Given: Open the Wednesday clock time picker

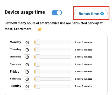Looking at the screenshot, I should click(27, 57).
